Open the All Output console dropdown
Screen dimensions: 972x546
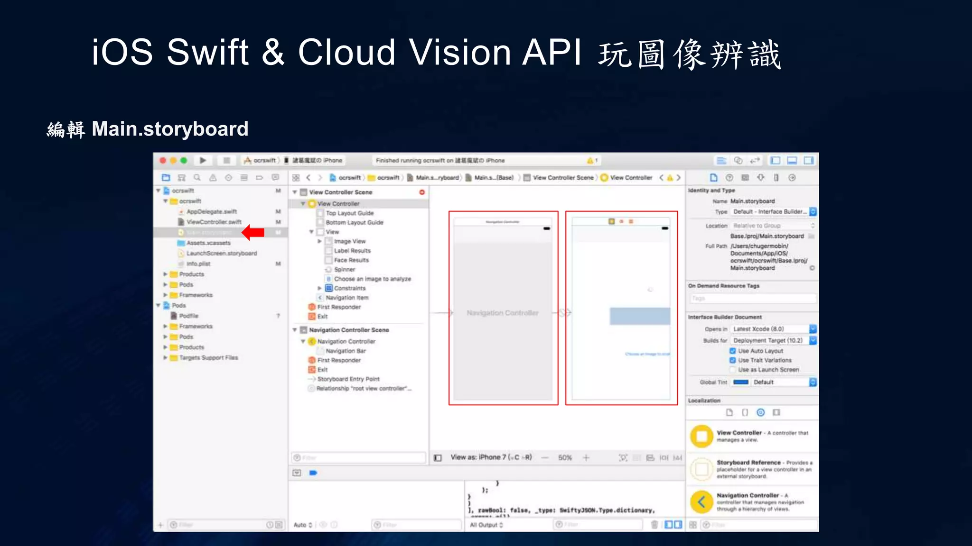pos(486,525)
